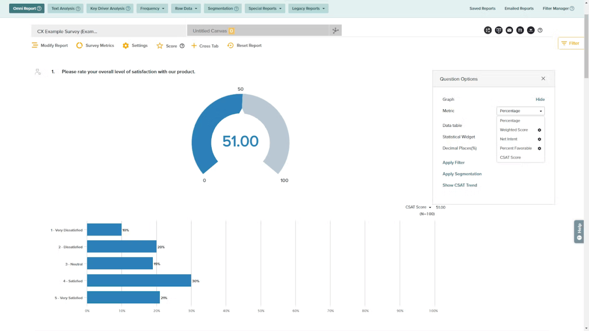Open the Raw Data tab
589x331 pixels.
point(186,8)
